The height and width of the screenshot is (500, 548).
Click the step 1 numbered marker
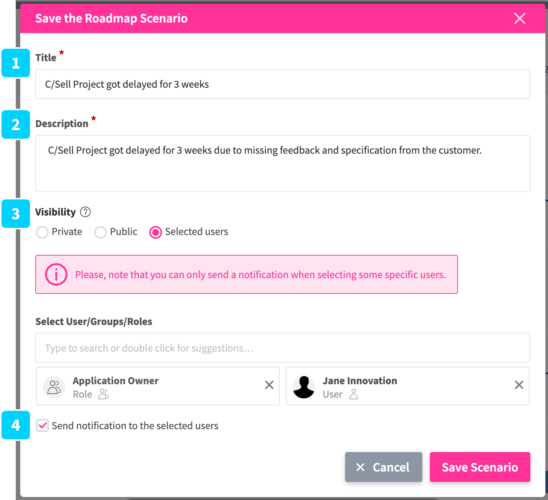click(16, 63)
